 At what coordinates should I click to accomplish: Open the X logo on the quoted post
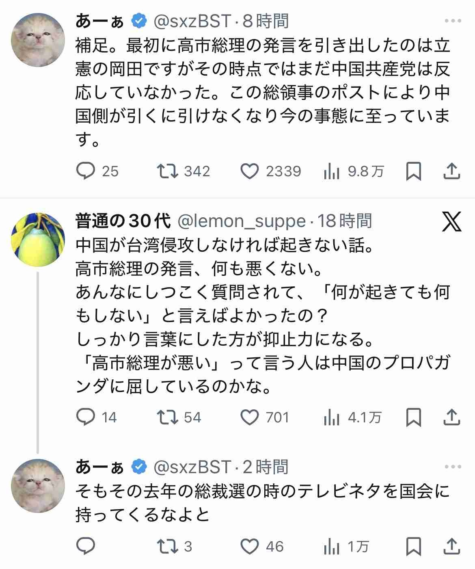[x=451, y=222]
